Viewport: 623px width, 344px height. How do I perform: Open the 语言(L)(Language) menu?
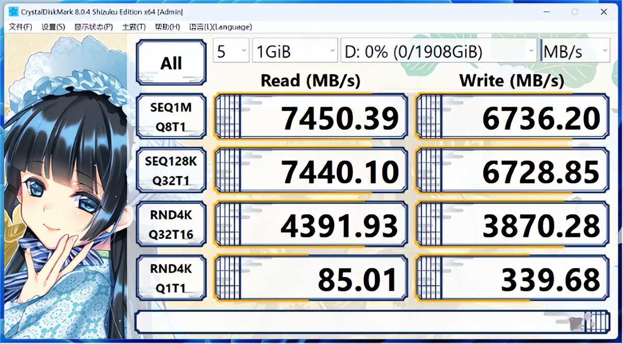pos(220,27)
